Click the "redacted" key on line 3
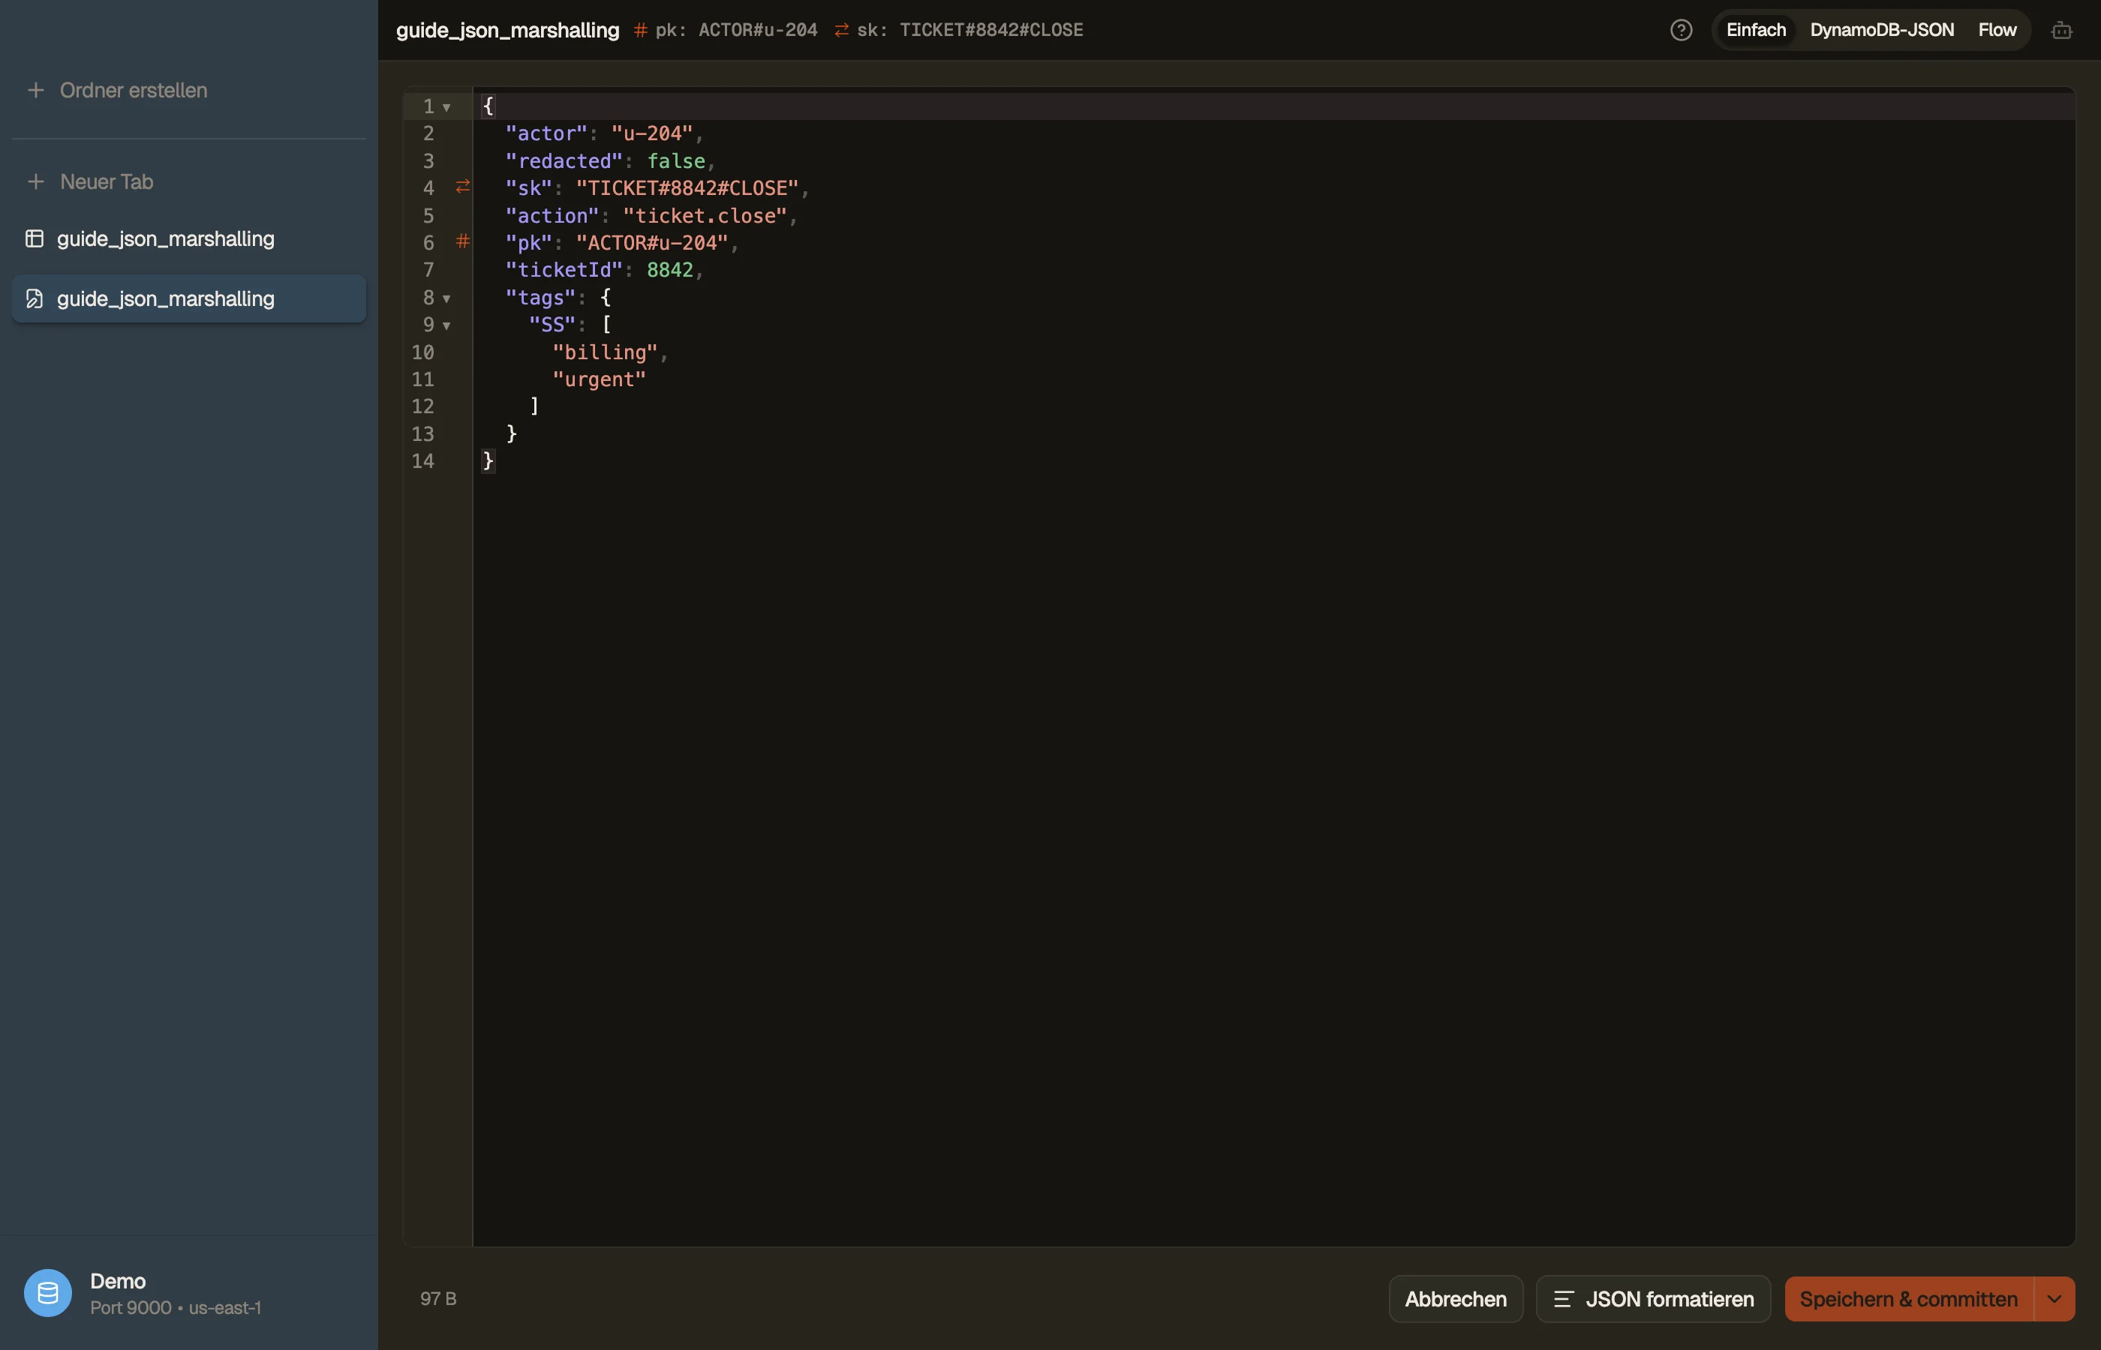The width and height of the screenshot is (2101, 1350). [x=564, y=160]
